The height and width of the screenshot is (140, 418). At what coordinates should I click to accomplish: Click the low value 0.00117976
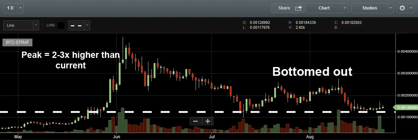(x=260, y=27)
